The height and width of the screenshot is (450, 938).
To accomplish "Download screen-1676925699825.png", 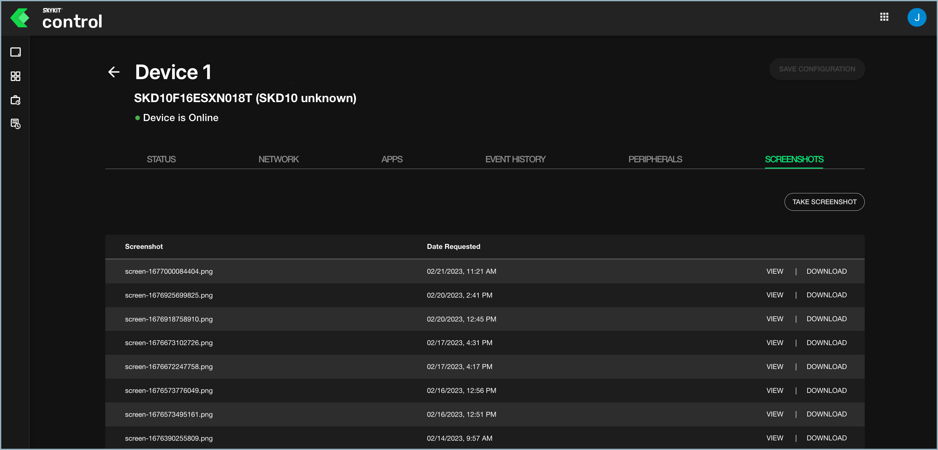I will point(826,295).
